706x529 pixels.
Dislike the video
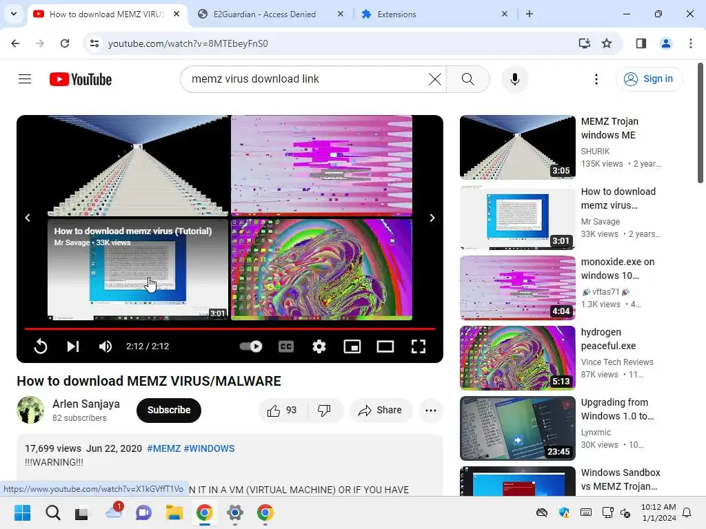325,411
